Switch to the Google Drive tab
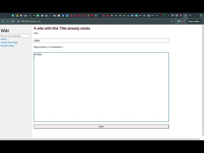The image size is (204, 153). (120, 16)
